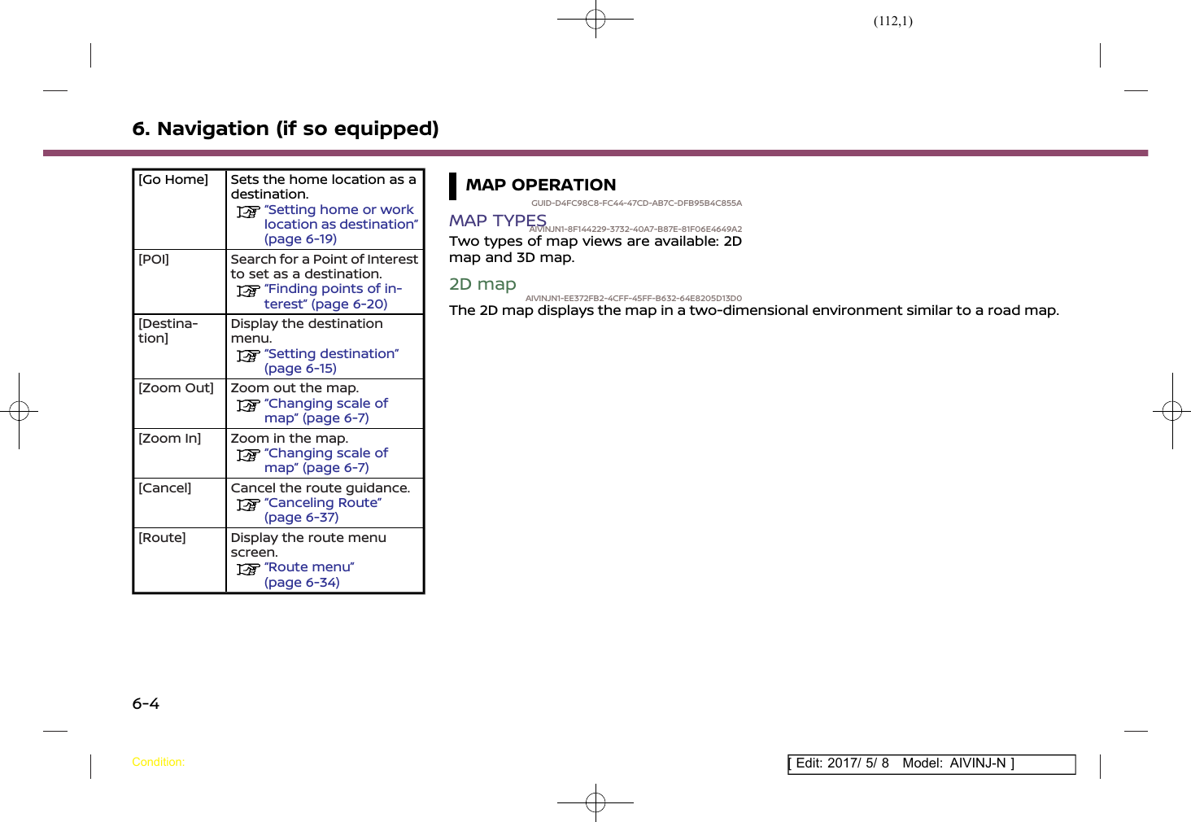Image resolution: width=1191 pixels, height=822 pixels.
Task: Click the yellow "Condition:" label
Action: (x=159, y=763)
